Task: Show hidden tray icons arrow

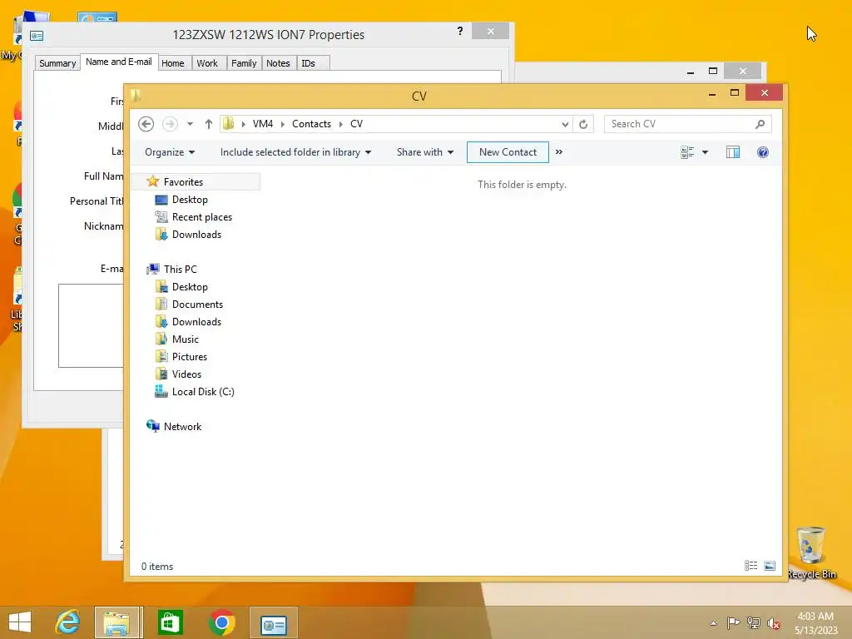Action: tap(713, 623)
